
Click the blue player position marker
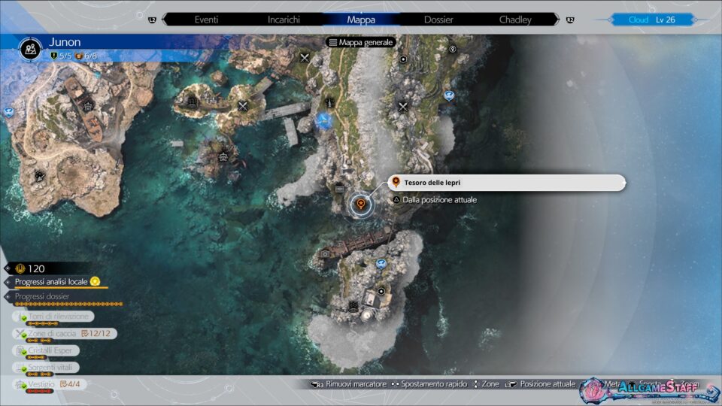(323, 121)
